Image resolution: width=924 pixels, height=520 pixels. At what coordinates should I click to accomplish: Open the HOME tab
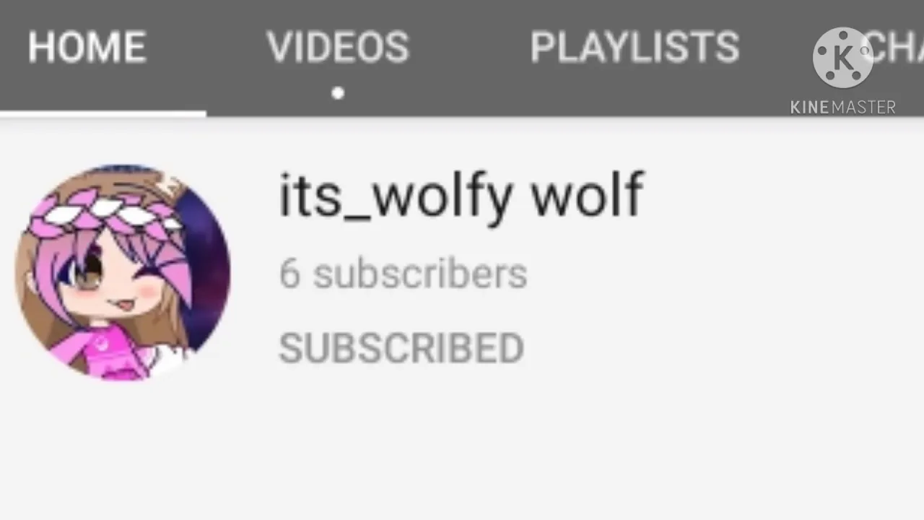[87, 48]
